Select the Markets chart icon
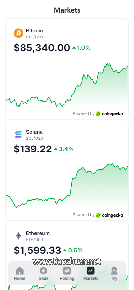The width and height of the screenshot is (134, 290). [x=90, y=271]
